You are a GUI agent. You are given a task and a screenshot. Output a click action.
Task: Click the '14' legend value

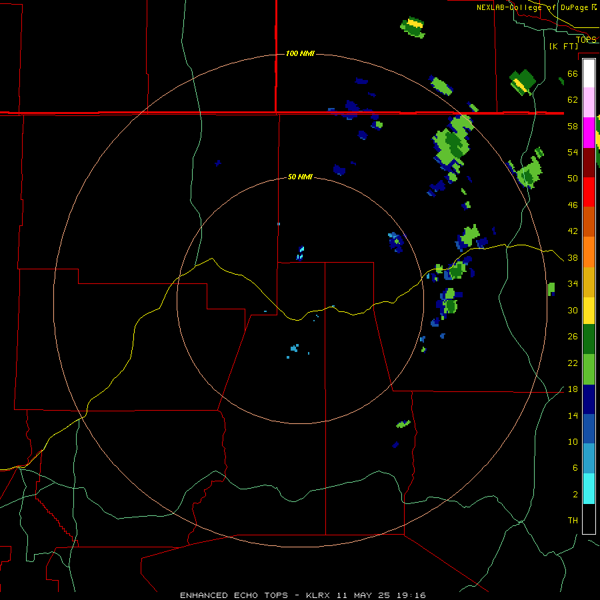coord(573,415)
